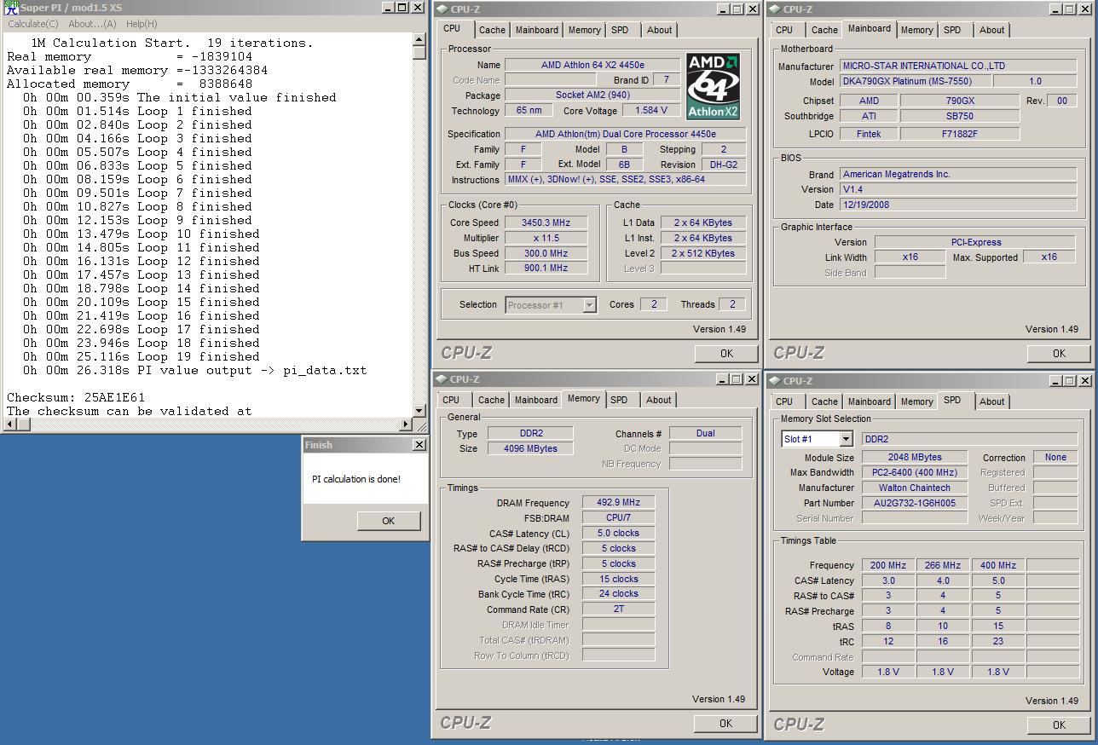Open the Processor #1 selection dropdown
Viewport: 1098px width, 745px height.
tap(589, 305)
